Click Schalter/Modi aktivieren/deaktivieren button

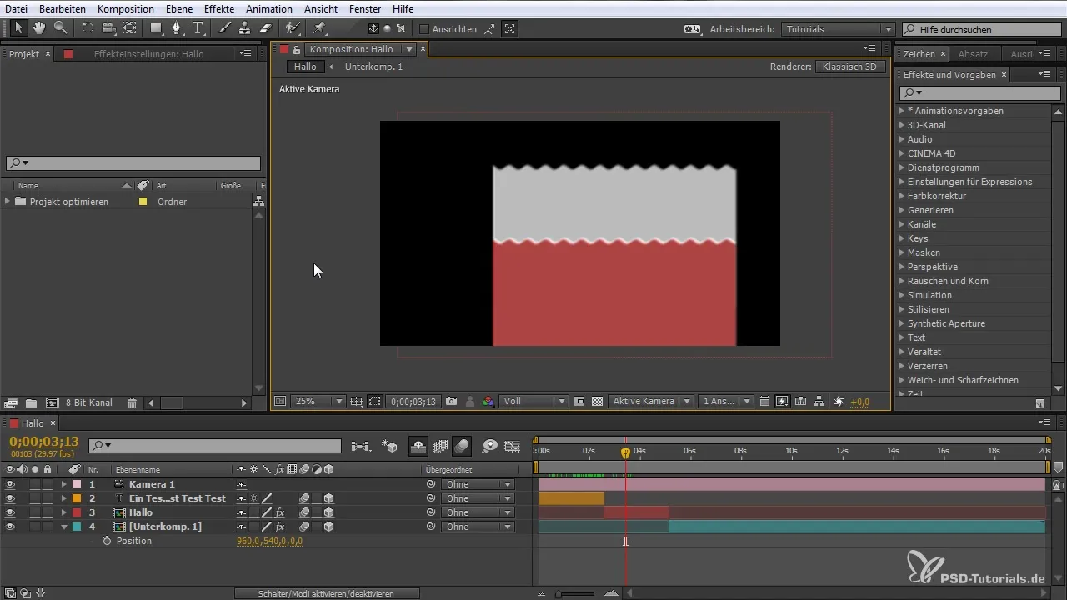point(326,593)
